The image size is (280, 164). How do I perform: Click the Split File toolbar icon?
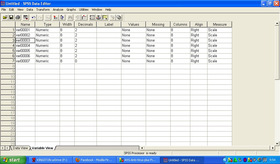point(92,17)
